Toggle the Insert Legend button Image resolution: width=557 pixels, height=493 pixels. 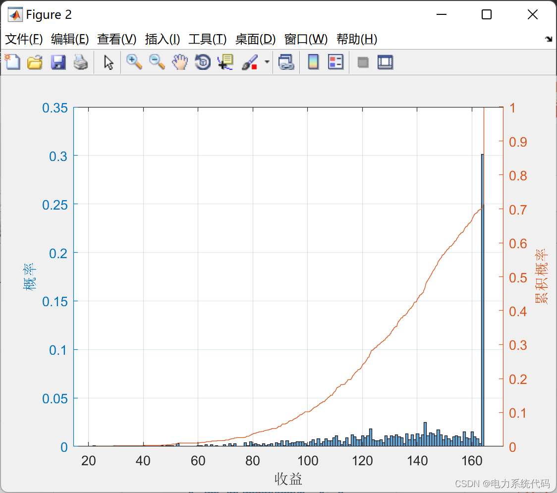(335, 62)
